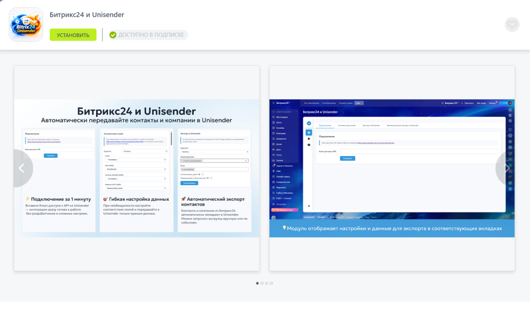
Task: Open the screenshot showing the module settings tabs
Action: pyautogui.click(x=392, y=168)
